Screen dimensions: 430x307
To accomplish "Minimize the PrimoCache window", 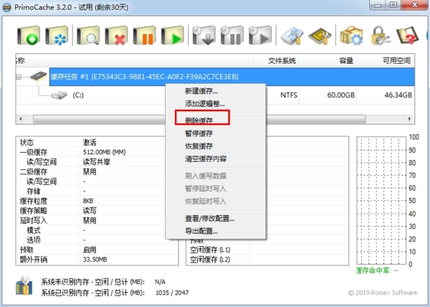I will 378,5.
